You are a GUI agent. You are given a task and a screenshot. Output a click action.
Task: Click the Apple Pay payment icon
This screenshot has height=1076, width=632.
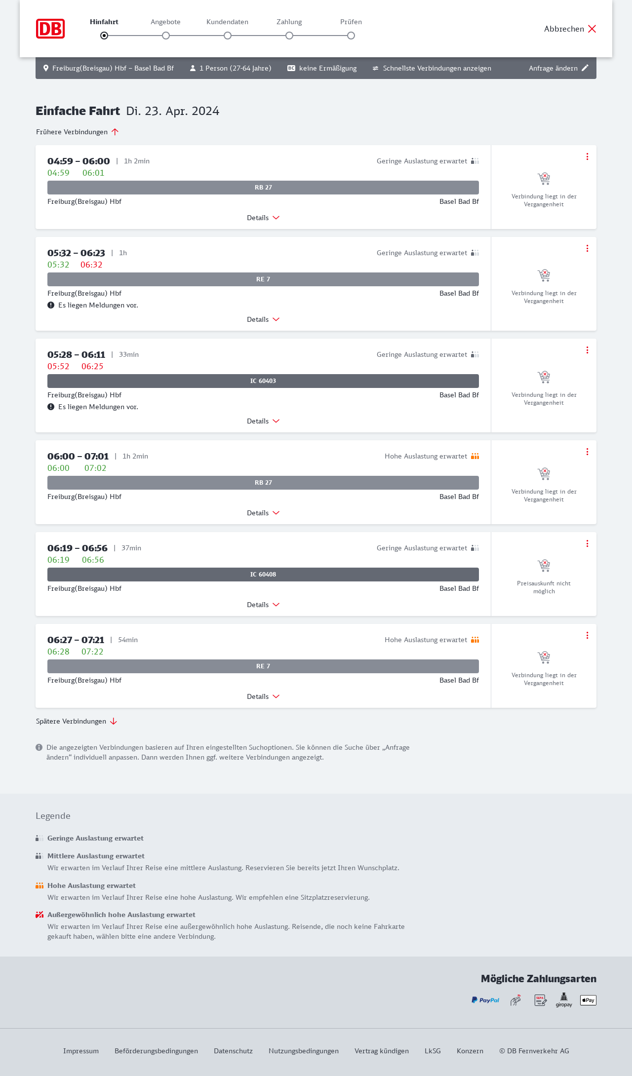588,1000
